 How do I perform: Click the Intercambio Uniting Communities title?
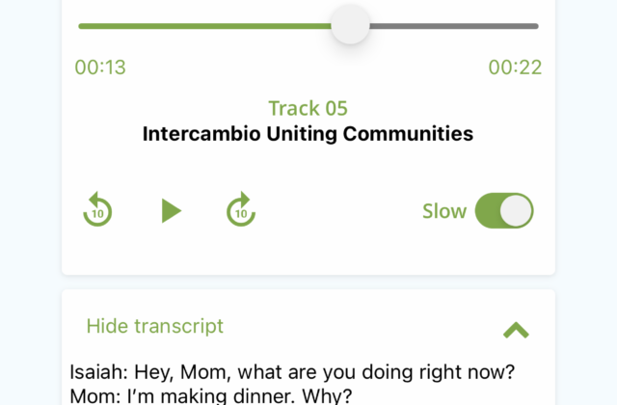pyautogui.click(x=308, y=134)
